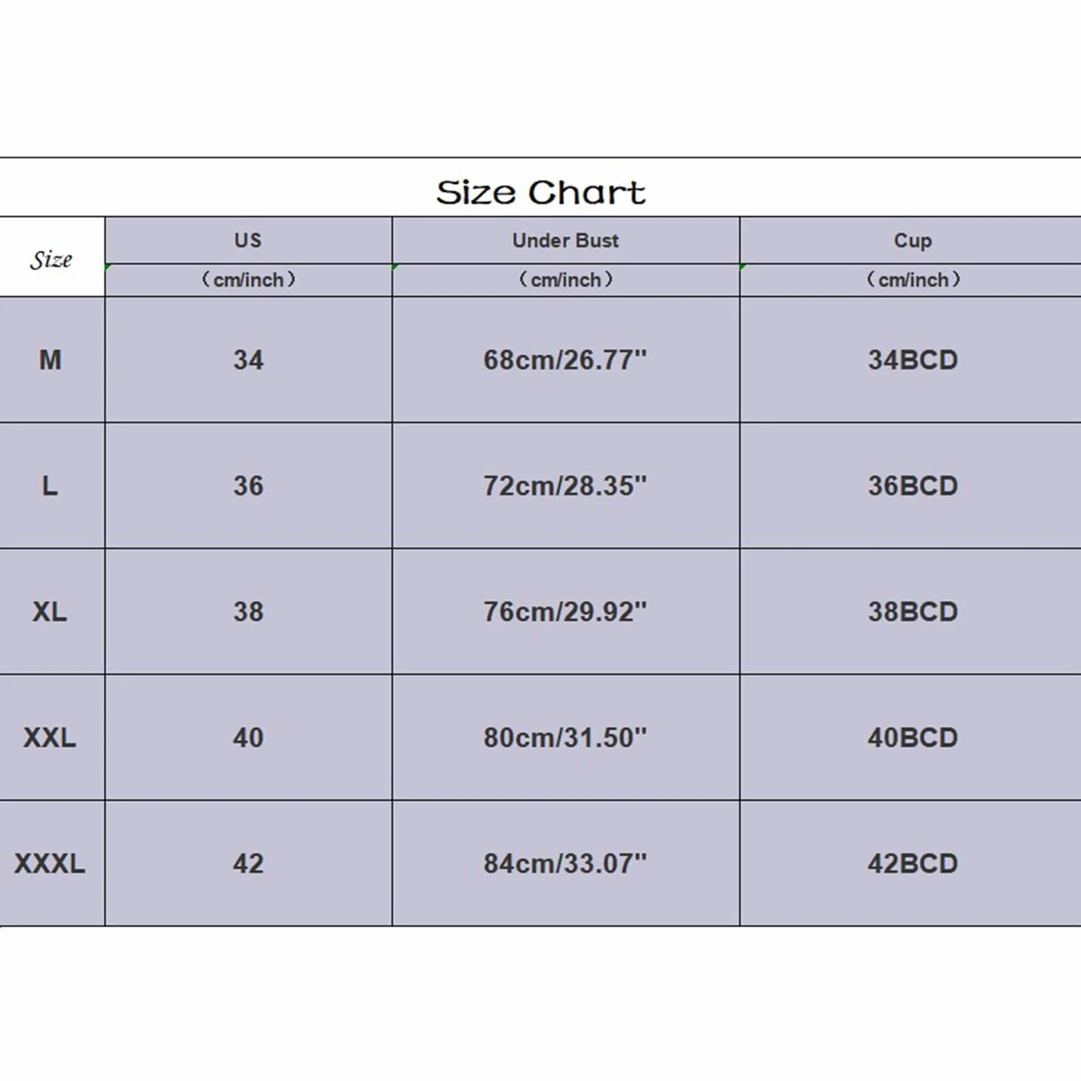Click the US column header

pos(248,241)
